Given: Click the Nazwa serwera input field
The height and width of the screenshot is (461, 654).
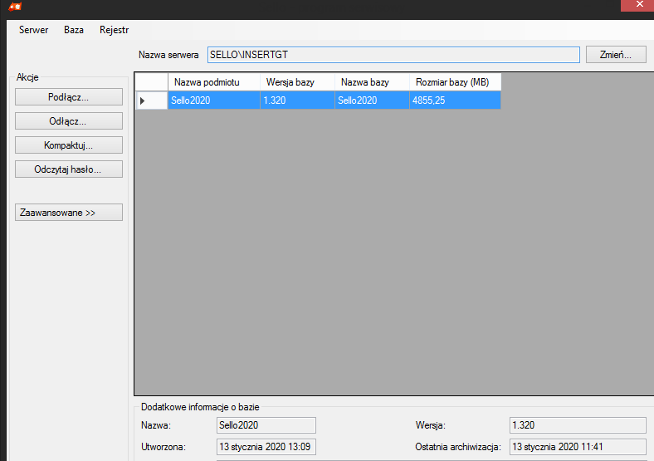Looking at the screenshot, I should click(x=393, y=55).
